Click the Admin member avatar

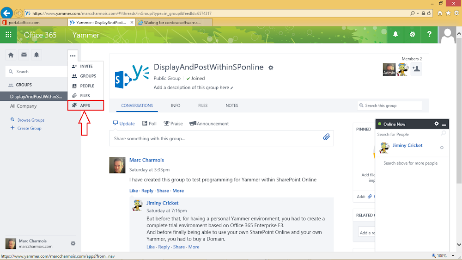coord(389,69)
